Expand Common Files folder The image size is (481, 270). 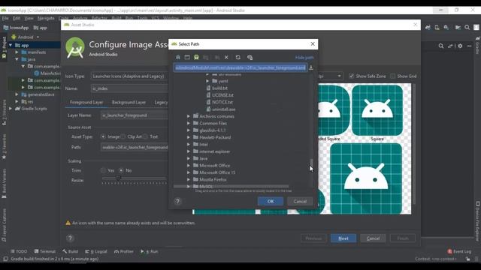[x=189, y=123]
